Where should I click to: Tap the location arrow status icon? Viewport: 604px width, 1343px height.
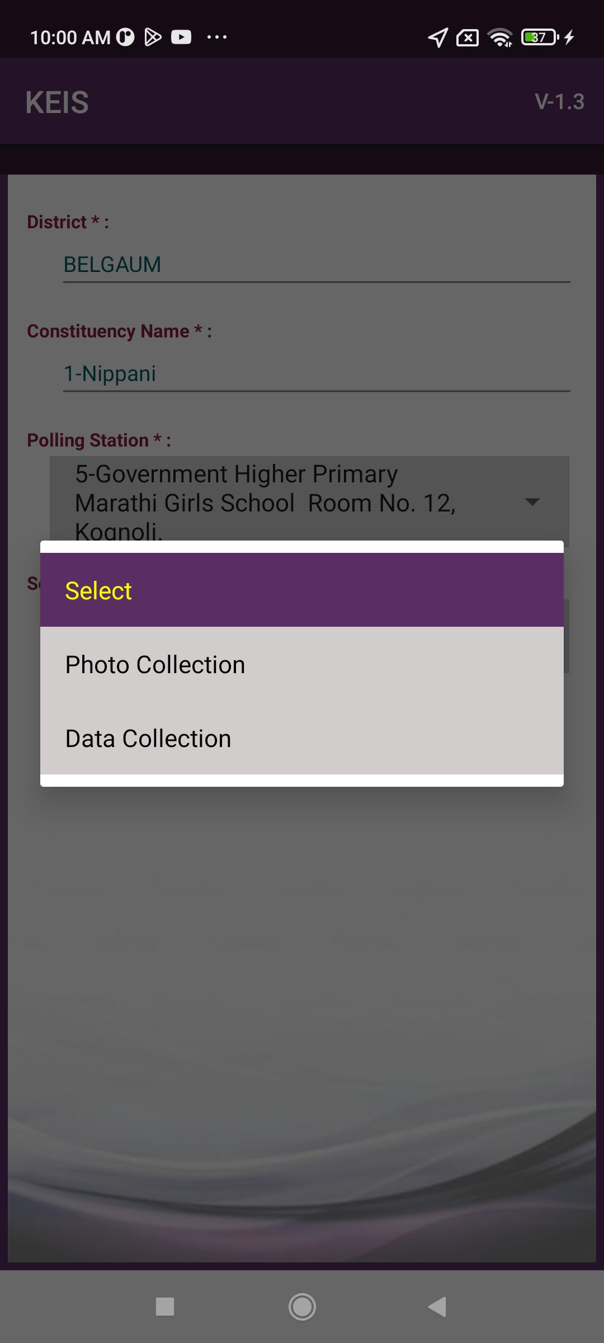438,37
